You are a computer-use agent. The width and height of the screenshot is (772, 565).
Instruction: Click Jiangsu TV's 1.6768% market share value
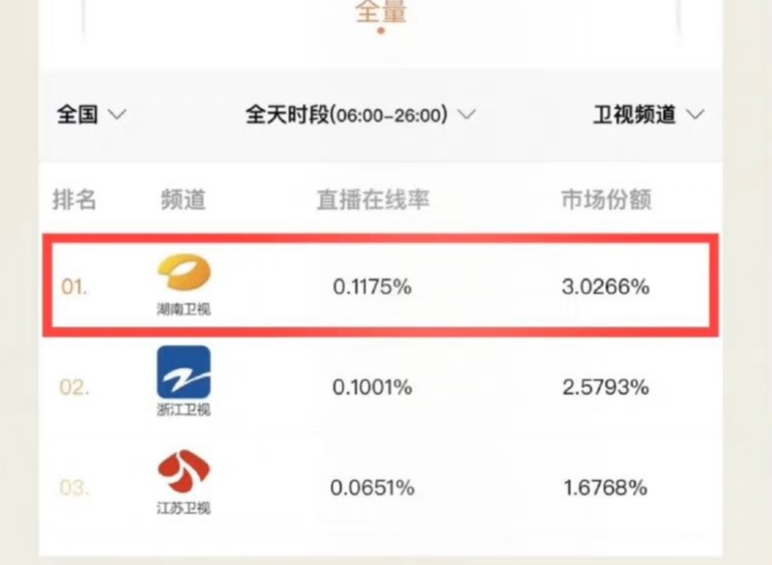[x=606, y=488]
